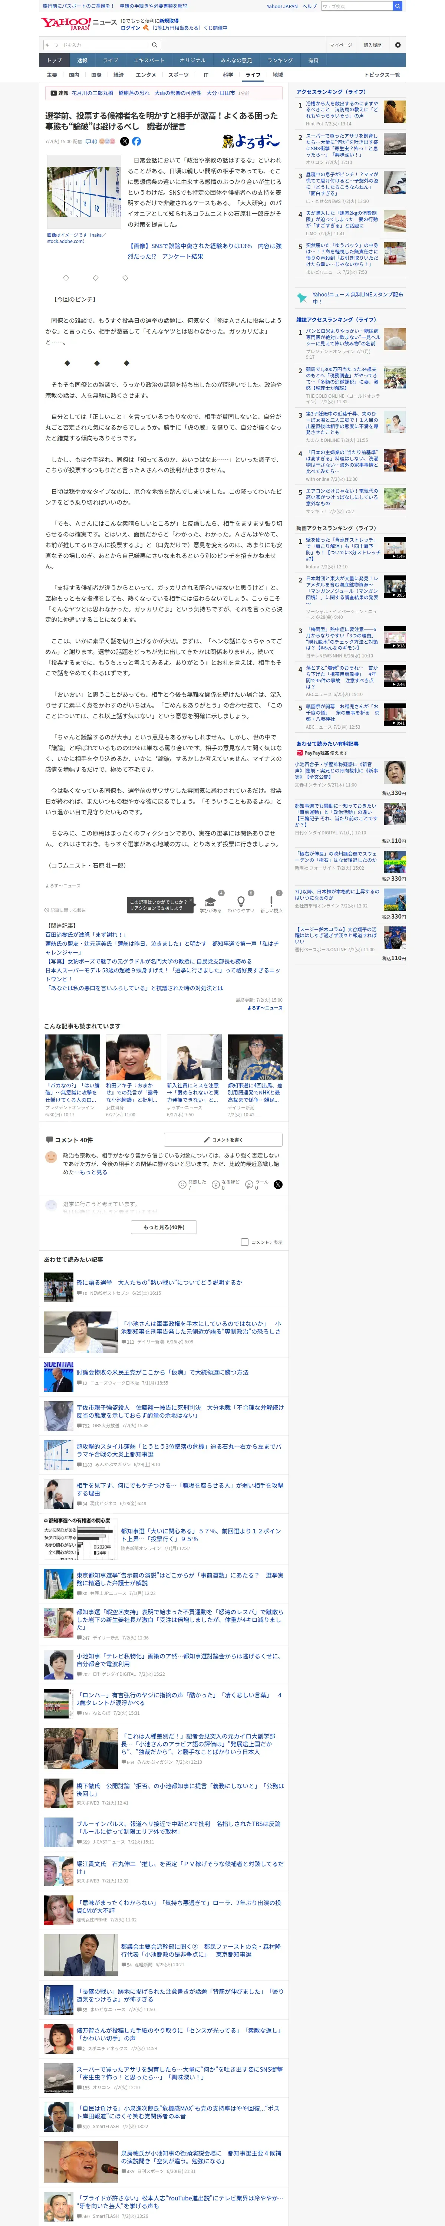
Task: Open related thumbnail 和田アキ子 article
Action: 133,1057
